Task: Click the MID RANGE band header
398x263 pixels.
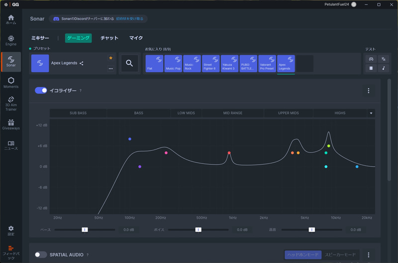Action: tap(233, 113)
